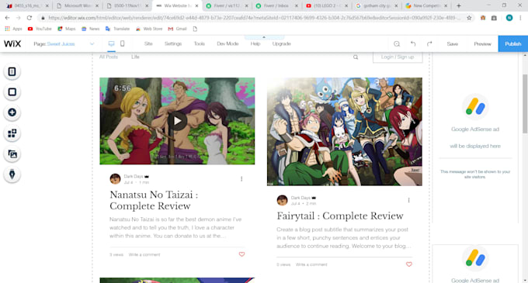Click the Fairytail post cover image
Screen dimensions: 528x283
click(x=345, y=132)
